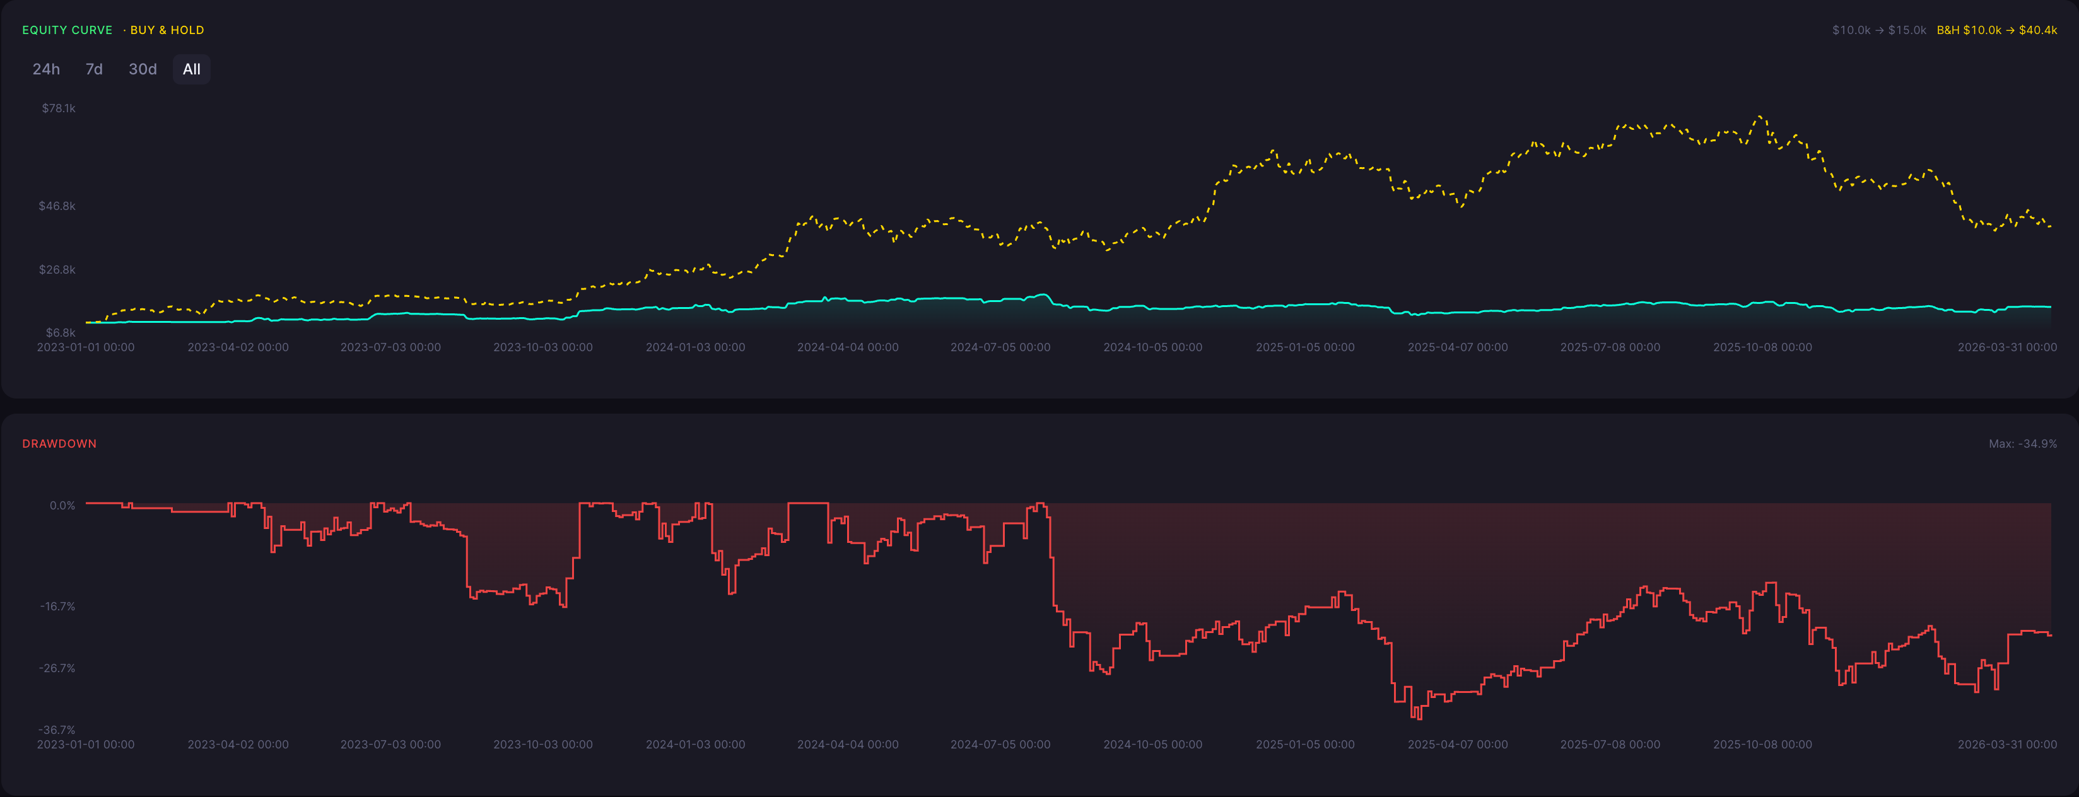Click the $46.8k equity axis label

(57, 206)
